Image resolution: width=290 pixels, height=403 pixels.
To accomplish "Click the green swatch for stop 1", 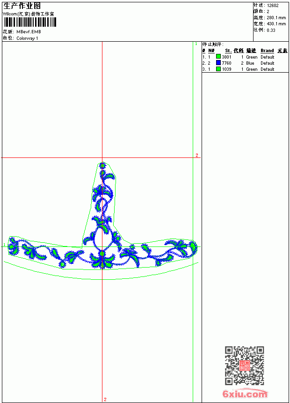I will click(218, 57).
